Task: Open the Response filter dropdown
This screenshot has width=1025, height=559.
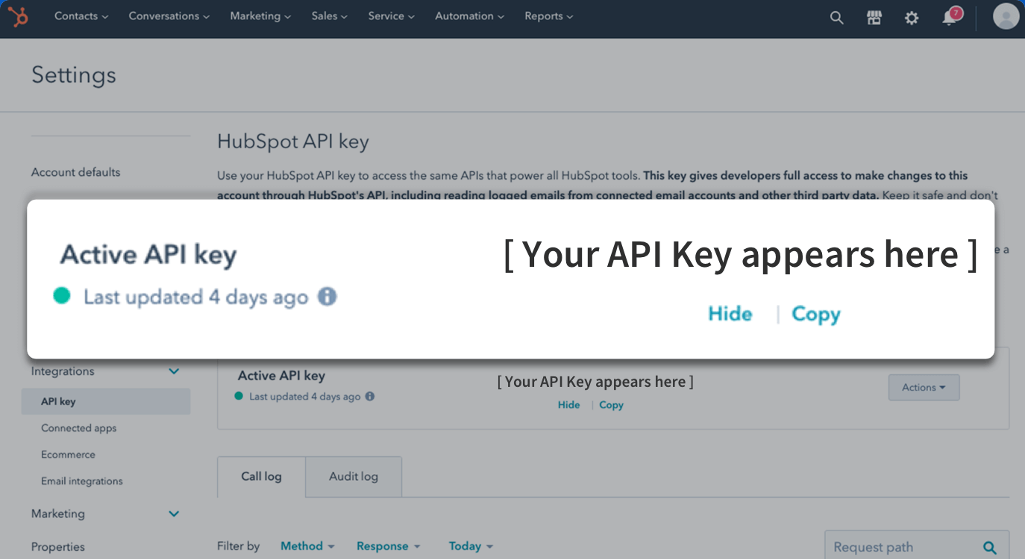Action: point(388,546)
